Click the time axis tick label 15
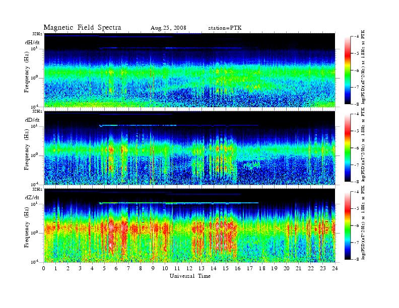 click(x=226, y=268)
